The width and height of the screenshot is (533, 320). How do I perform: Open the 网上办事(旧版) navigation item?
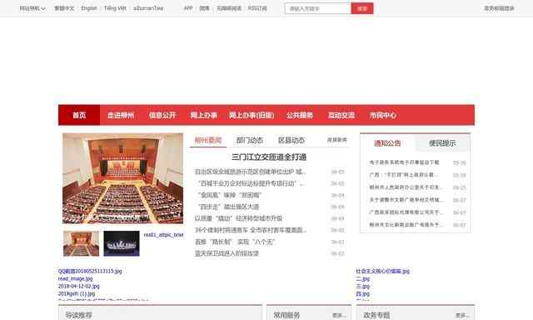252,115
